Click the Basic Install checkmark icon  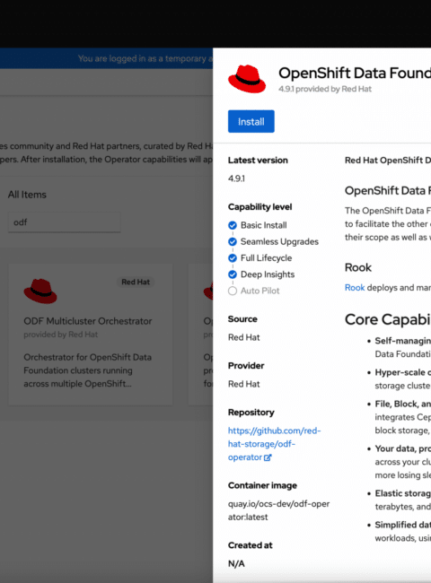(x=233, y=225)
